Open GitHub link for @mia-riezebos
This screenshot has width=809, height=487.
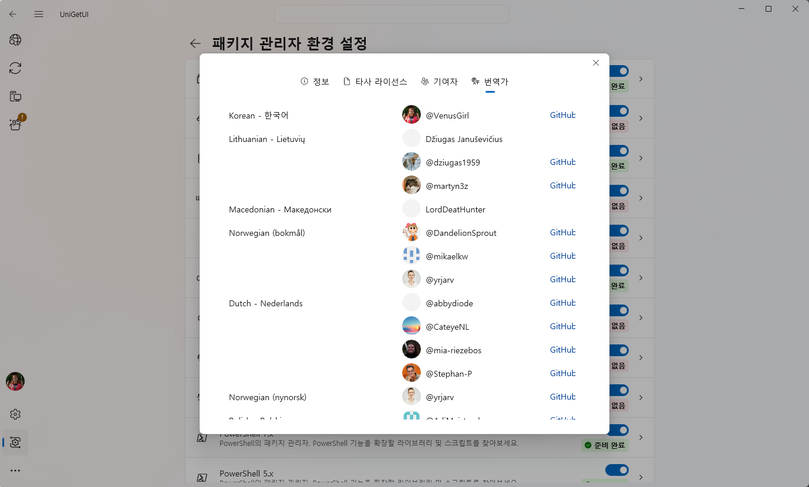coord(562,350)
